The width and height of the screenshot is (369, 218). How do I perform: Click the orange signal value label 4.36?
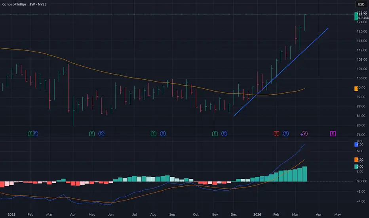(359, 160)
